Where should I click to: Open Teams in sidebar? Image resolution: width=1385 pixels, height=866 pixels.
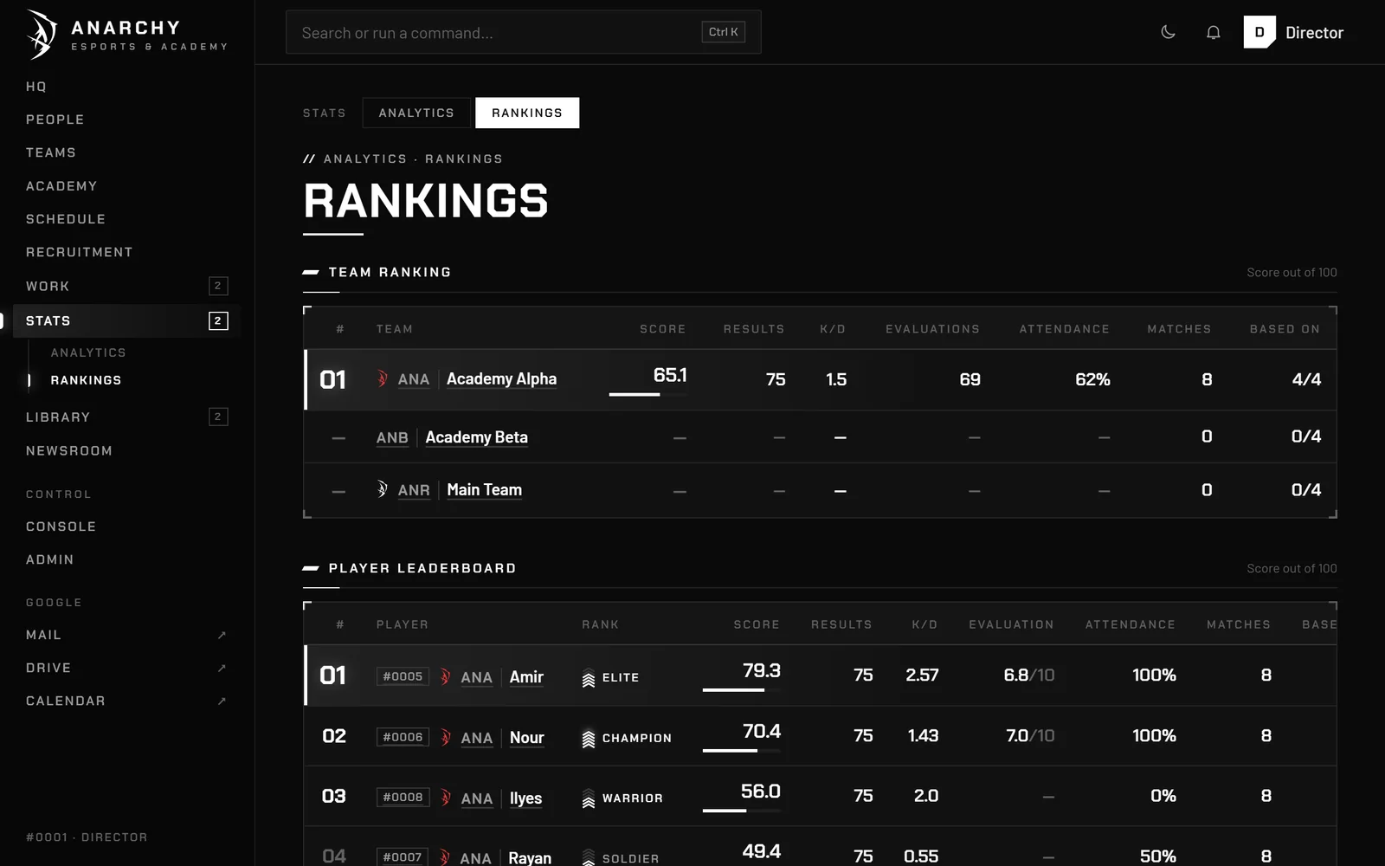pyautogui.click(x=51, y=152)
